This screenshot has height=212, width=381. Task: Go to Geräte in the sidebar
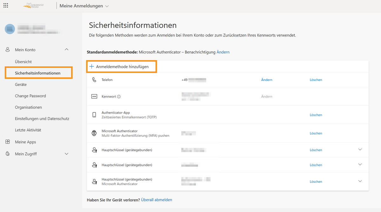coord(21,84)
